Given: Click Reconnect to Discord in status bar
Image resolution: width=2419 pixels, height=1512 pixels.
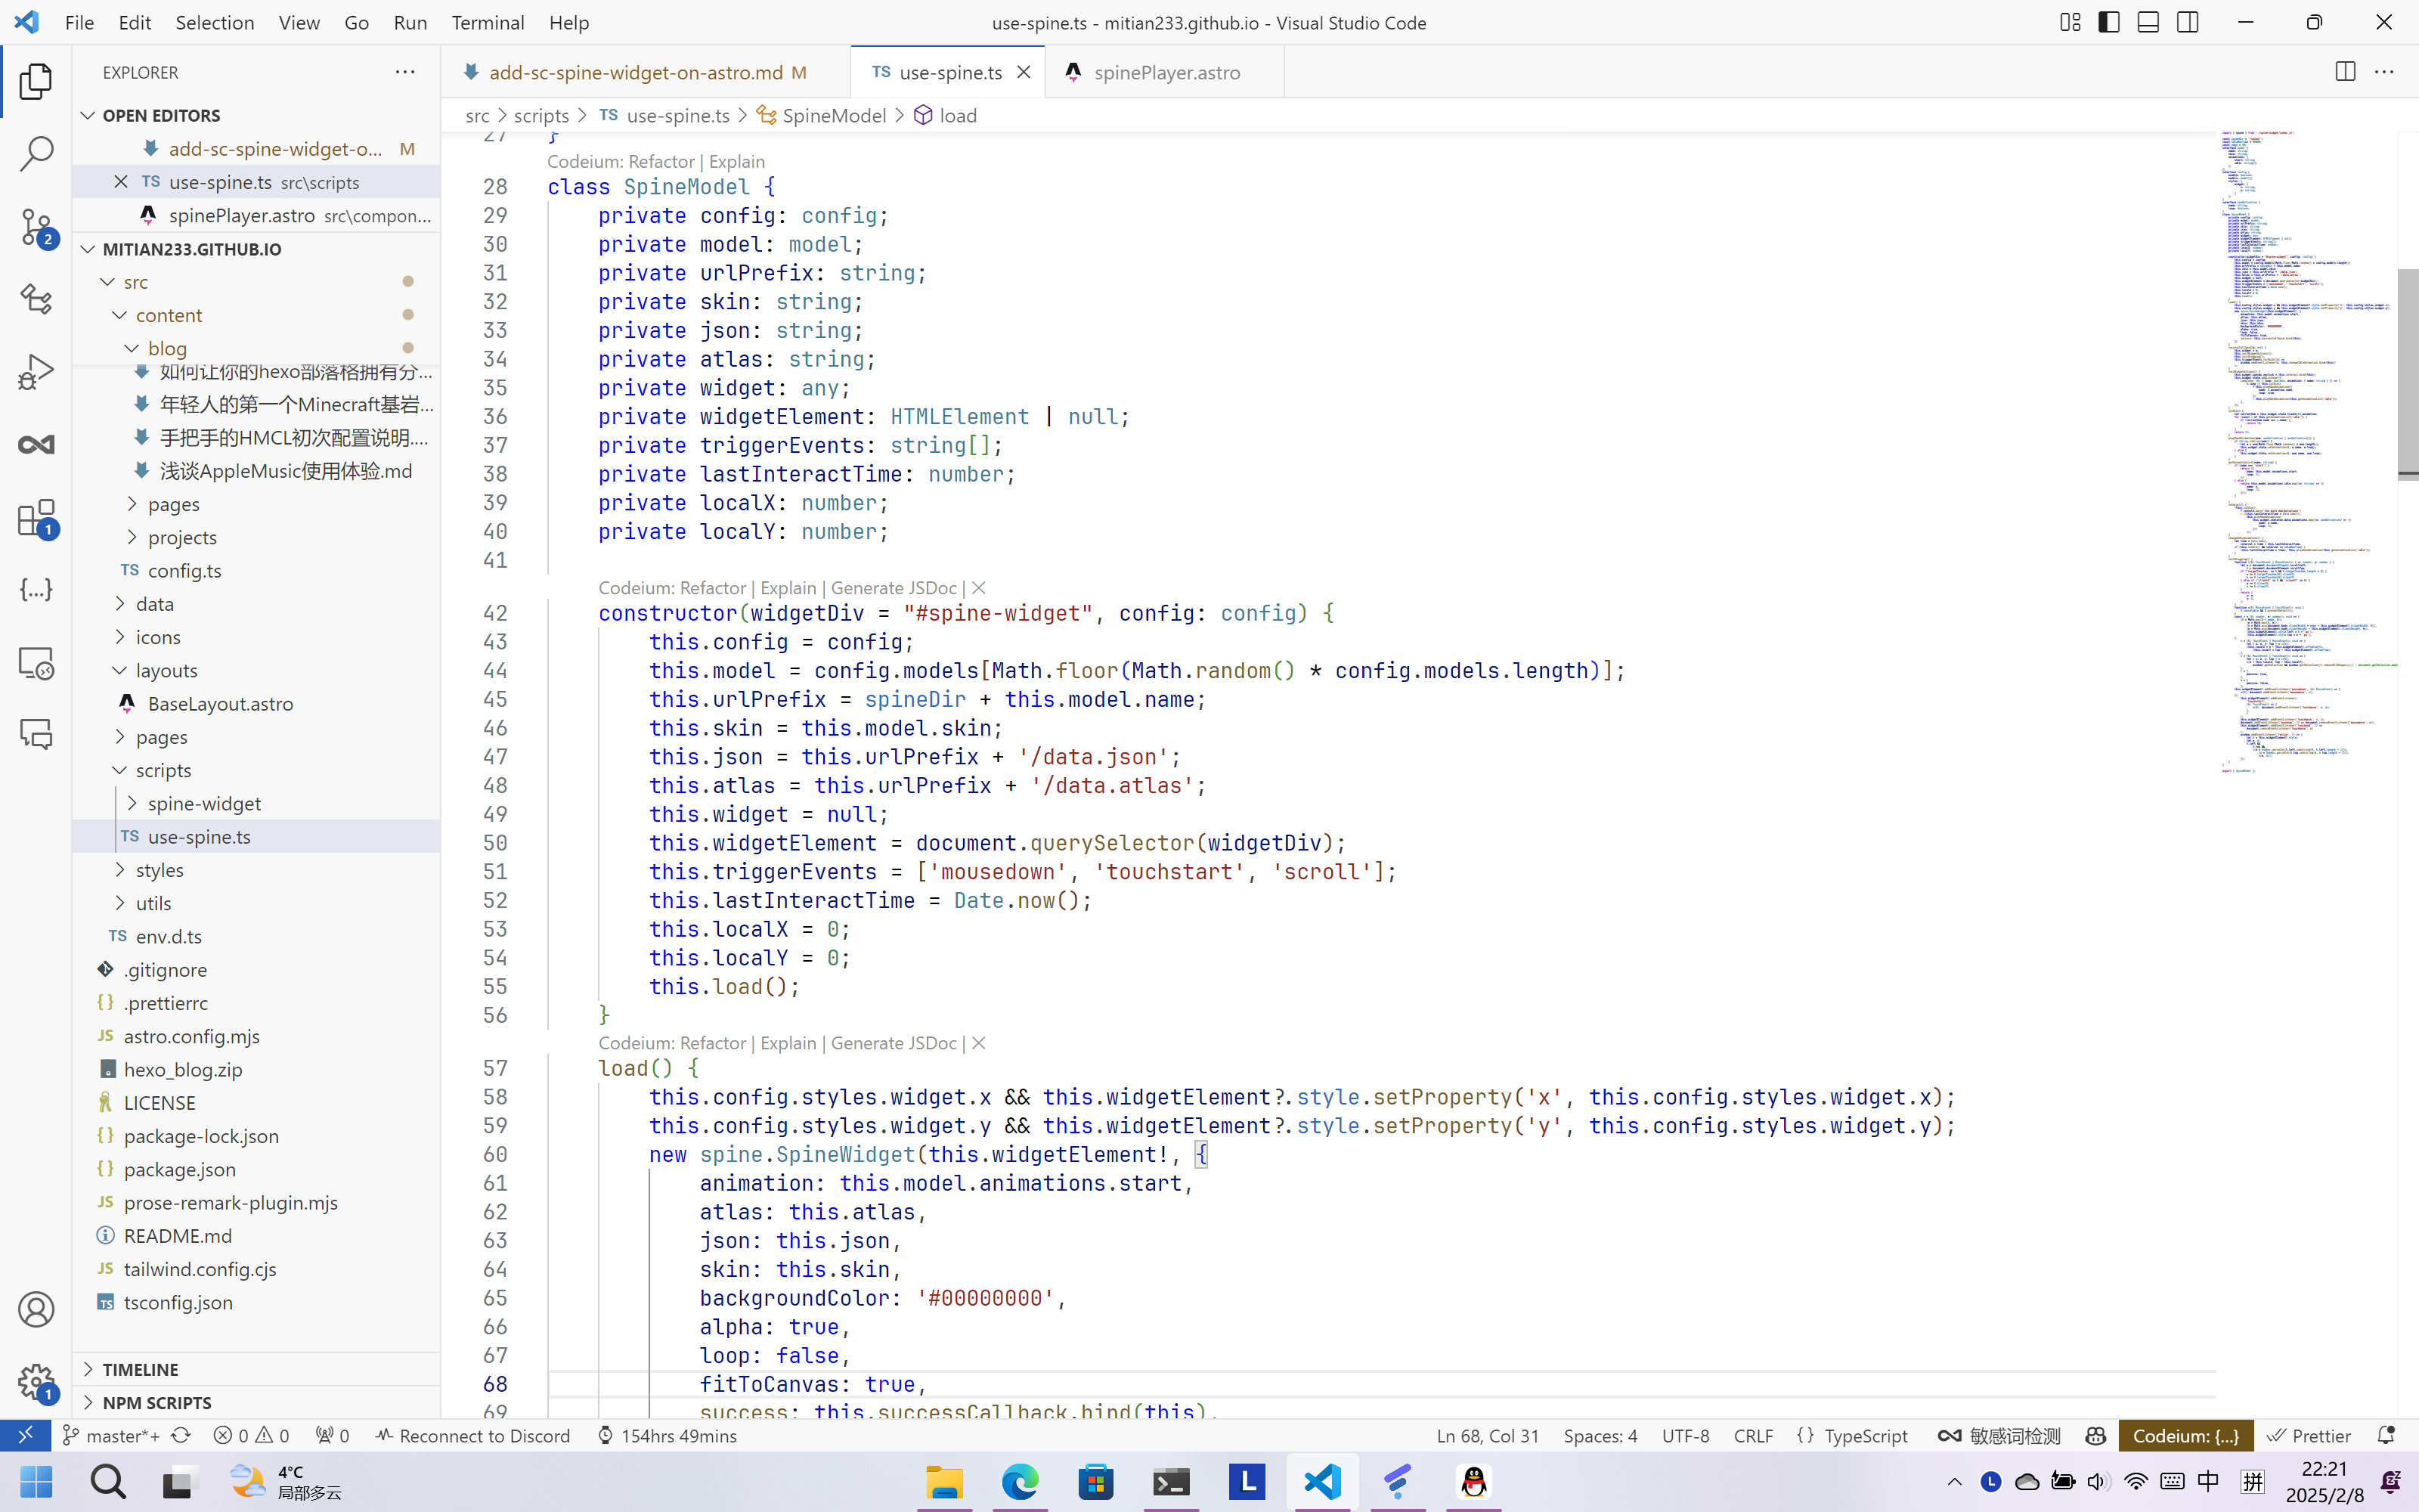Looking at the screenshot, I should tap(472, 1435).
